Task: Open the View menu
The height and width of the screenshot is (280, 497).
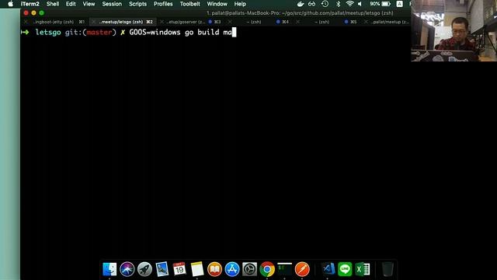Action: click(x=89, y=4)
